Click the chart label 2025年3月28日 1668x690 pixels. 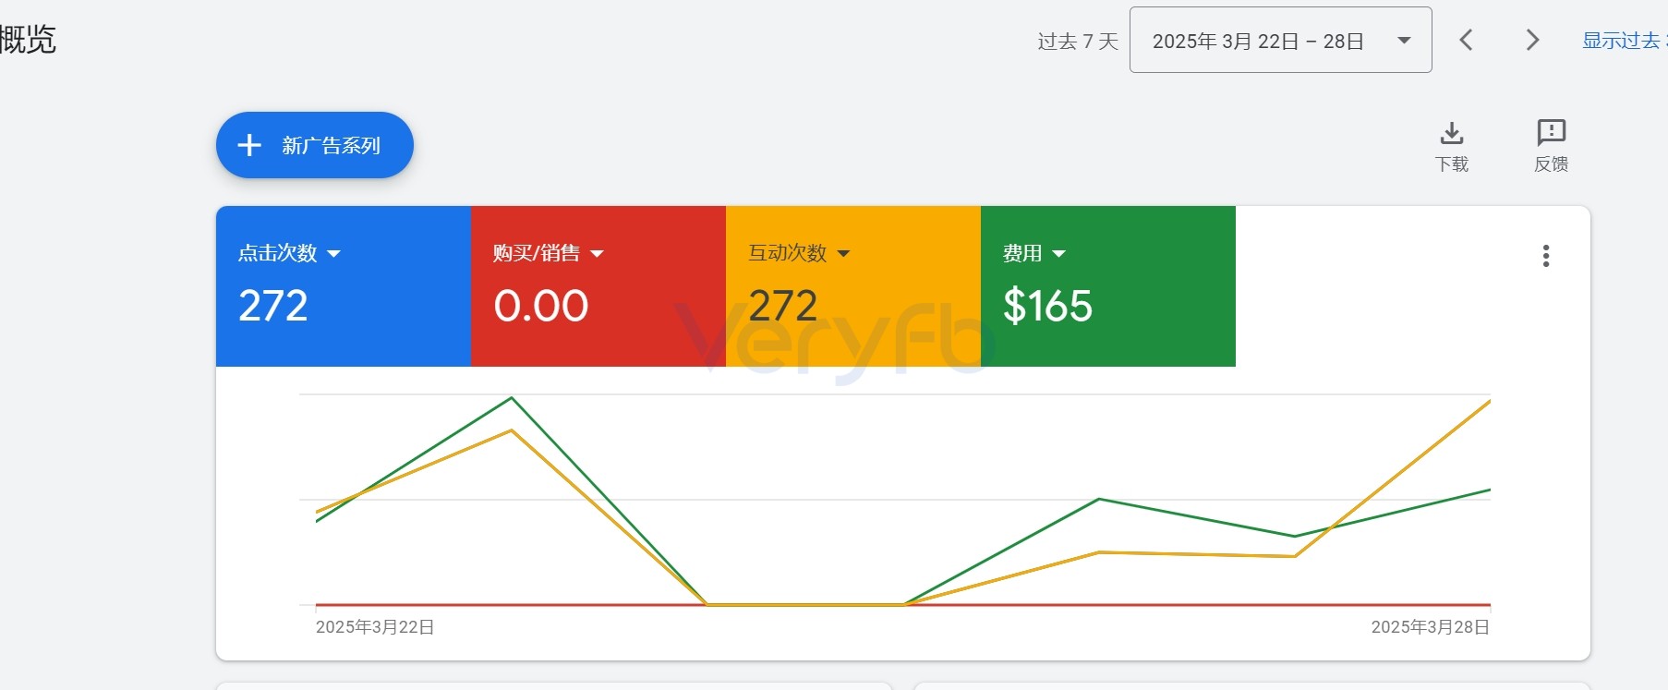[1431, 627]
